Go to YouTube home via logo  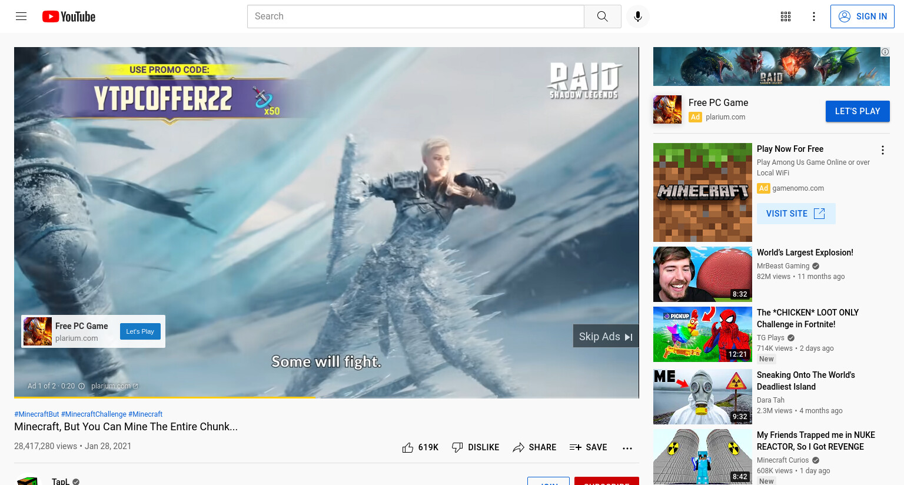coord(69,16)
